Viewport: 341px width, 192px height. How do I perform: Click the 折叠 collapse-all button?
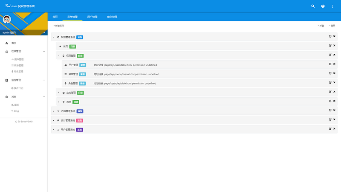coord(321,26)
